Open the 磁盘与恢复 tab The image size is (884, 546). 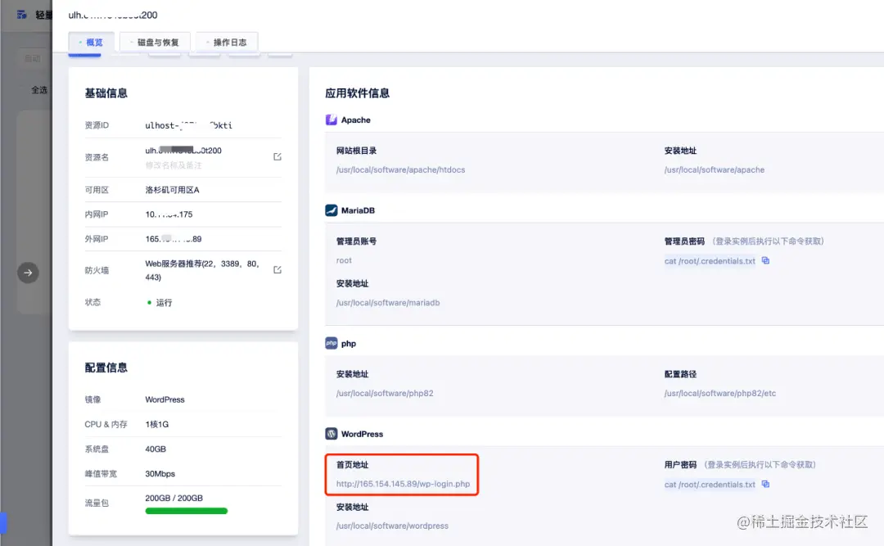155,43
